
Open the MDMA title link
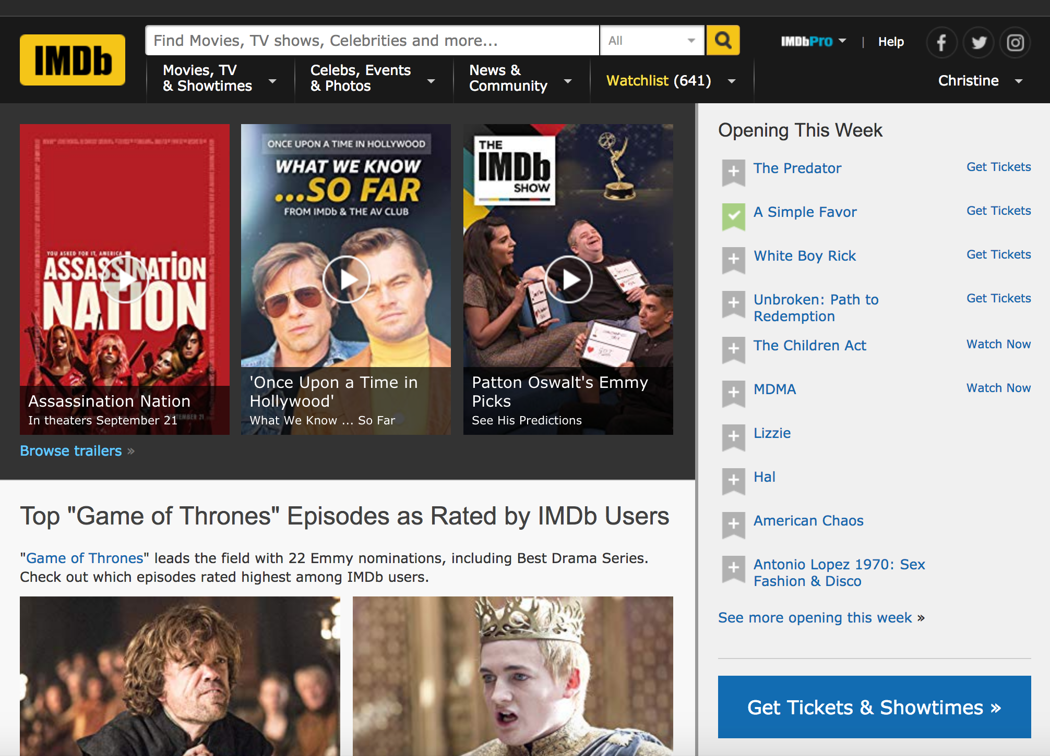click(774, 389)
